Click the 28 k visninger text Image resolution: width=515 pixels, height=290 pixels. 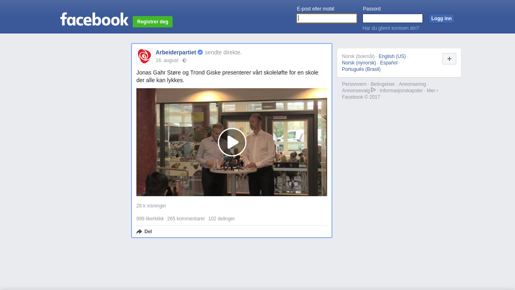click(151, 206)
